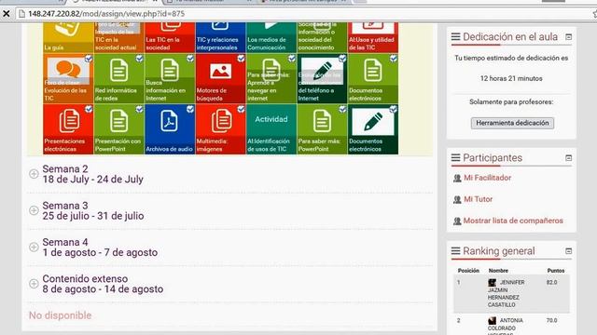Collapse the Ranking general block
The height and width of the screenshot is (335, 597).
point(568,251)
